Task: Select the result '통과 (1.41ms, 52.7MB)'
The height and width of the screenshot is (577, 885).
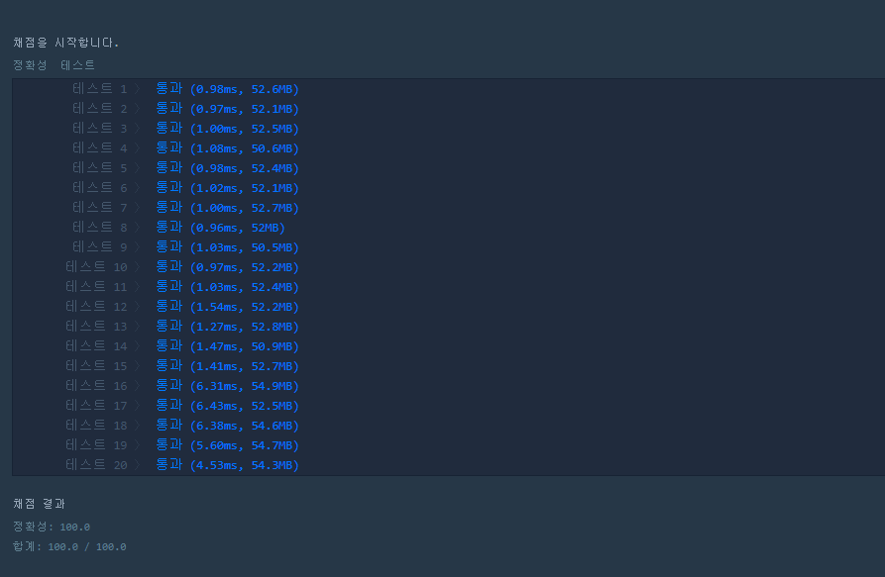Action: [x=228, y=366]
